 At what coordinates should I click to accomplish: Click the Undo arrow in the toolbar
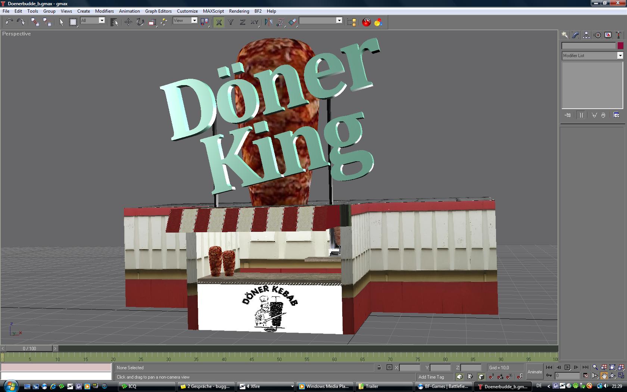pos(9,22)
